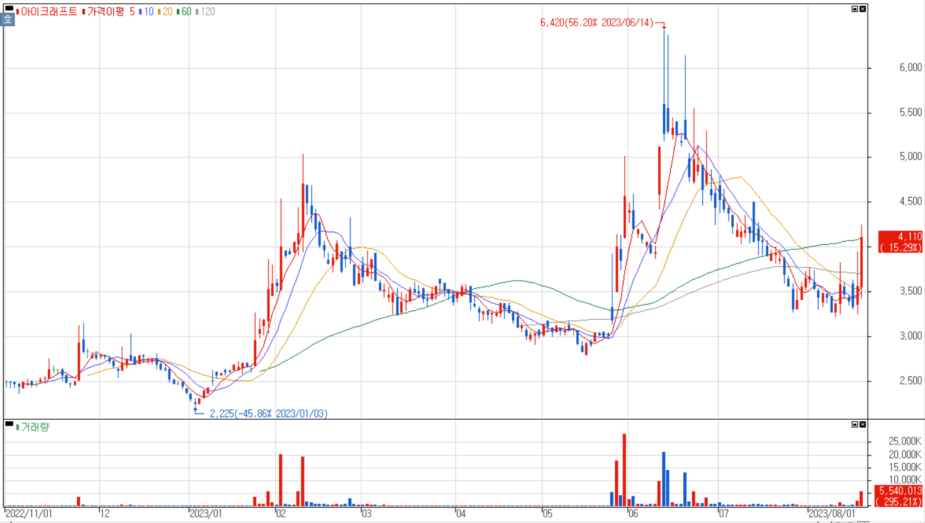
Task: Click the 25,000K volume axis label
Action: point(905,441)
